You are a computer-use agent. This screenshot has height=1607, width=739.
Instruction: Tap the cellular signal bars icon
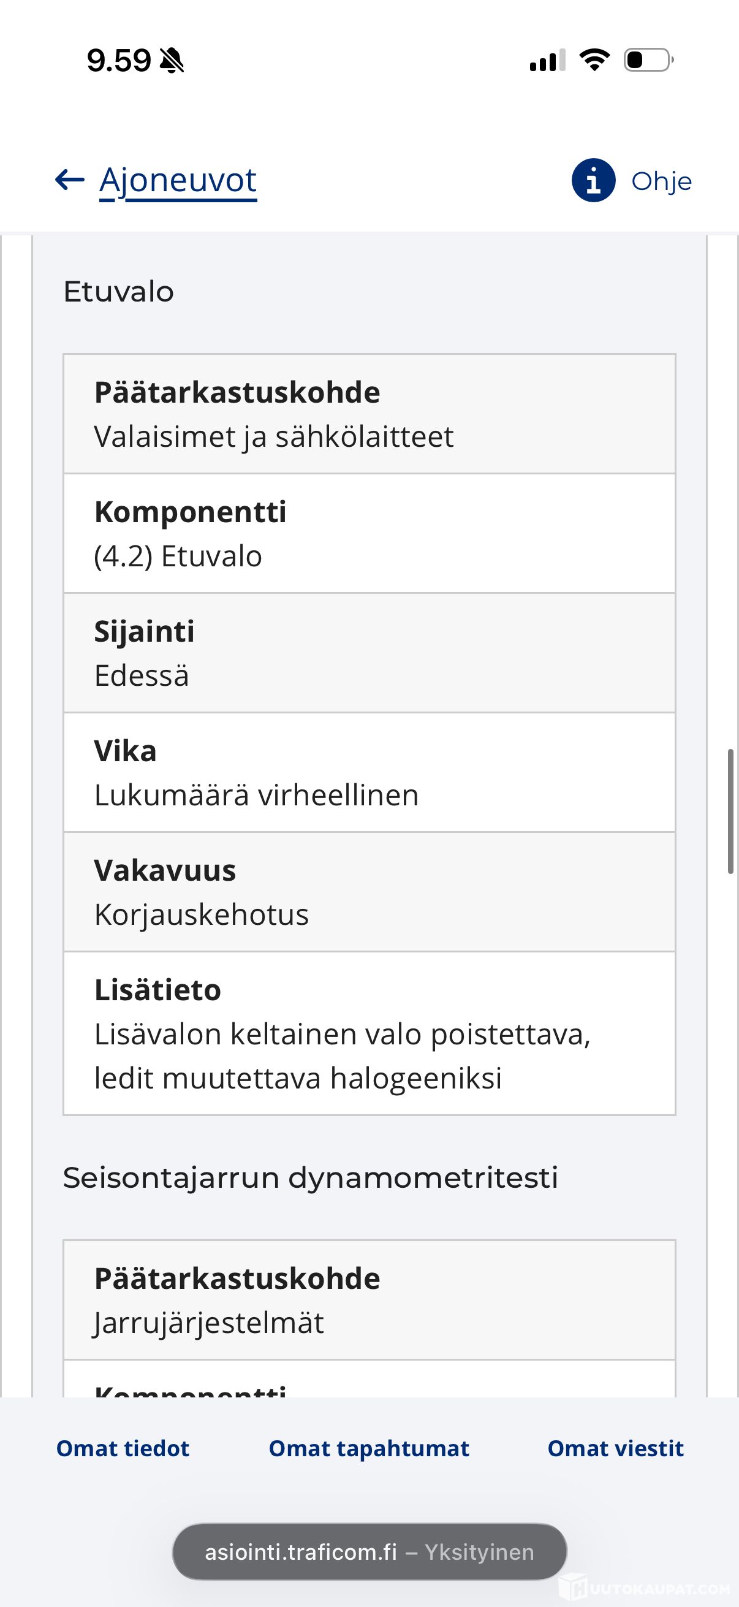coord(548,61)
